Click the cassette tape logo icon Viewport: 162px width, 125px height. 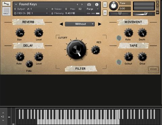pyautogui.click(x=153, y=69)
